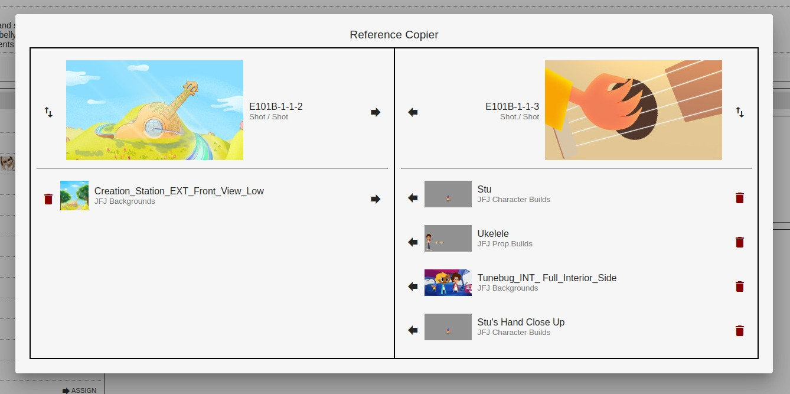Open the E101B-1-1-2 shot thumbnail
790x394 pixels.
[x=155, y=110]
